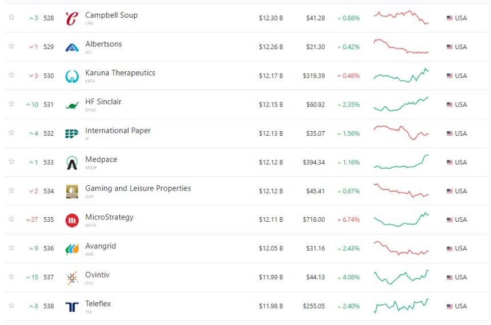Click the Albertsons logo icon
The height and width of the screenshot is (325, 491).
(x=72, y=47)
